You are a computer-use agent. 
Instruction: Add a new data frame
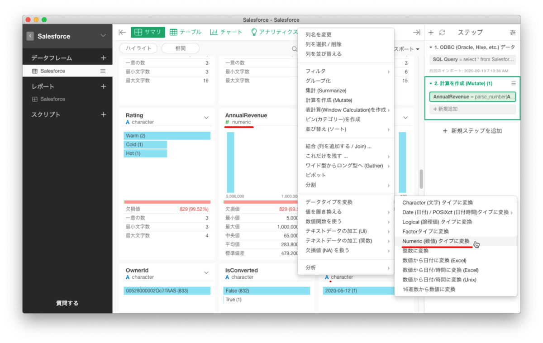(104, 58)
